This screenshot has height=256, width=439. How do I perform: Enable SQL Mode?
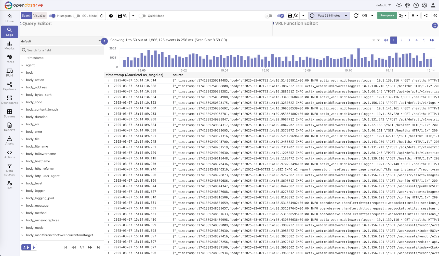(x=77, y=16)
